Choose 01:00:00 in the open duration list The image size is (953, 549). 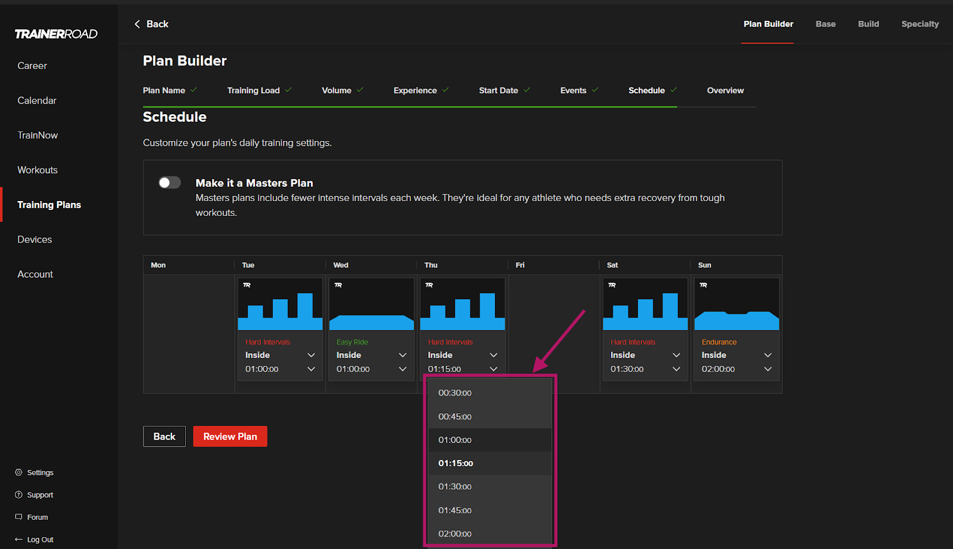coord(490,440)
